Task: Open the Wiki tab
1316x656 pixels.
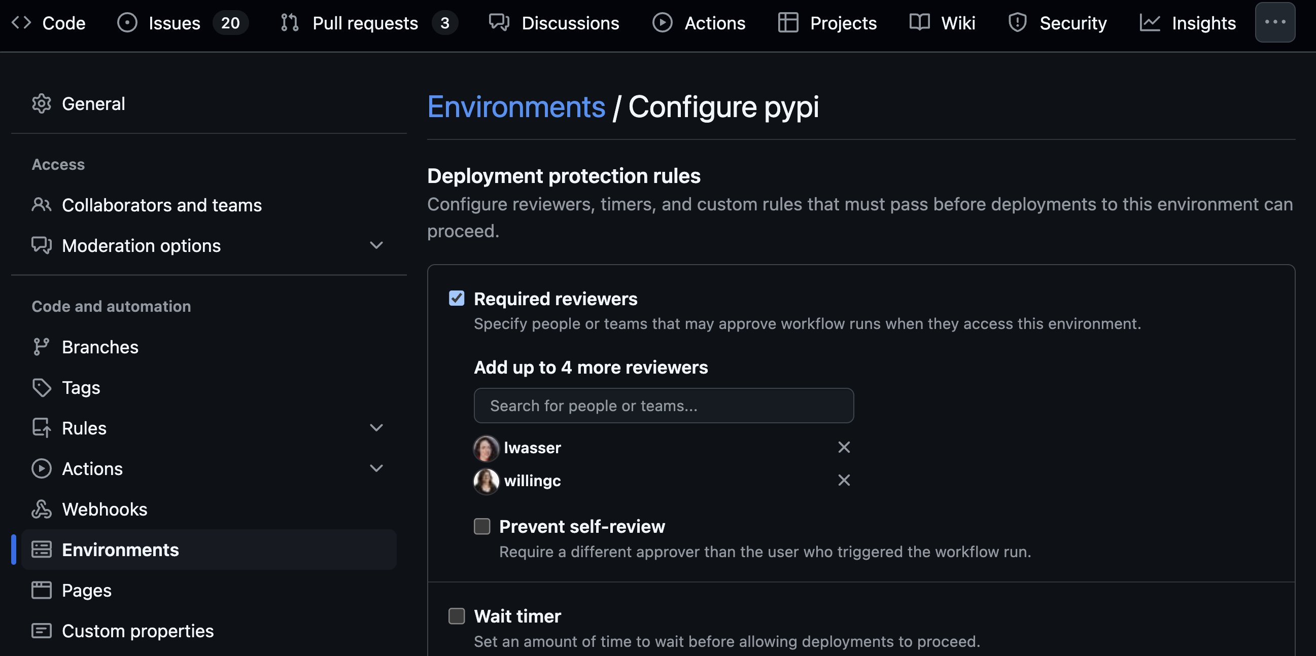Action: pyautogui.click(x=943, y=23)
